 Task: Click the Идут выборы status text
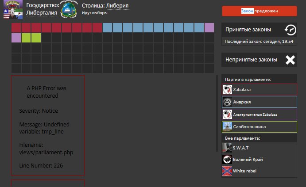[x=95, y=13]
